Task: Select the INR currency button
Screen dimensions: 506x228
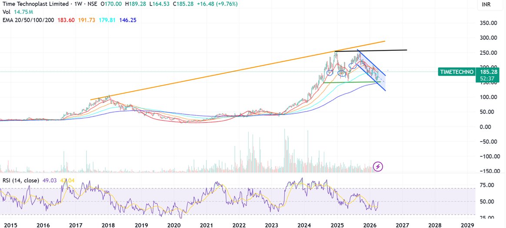Action: [x=486, y=4]
